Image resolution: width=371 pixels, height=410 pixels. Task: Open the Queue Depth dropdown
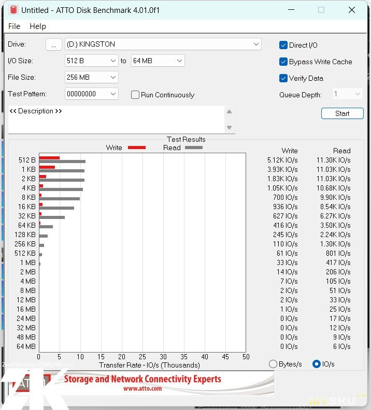(x=348, y=94)
